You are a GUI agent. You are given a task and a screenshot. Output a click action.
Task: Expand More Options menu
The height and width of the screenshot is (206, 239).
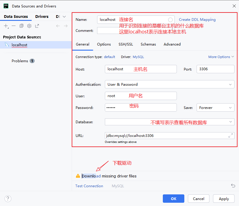tap(221, 57)
